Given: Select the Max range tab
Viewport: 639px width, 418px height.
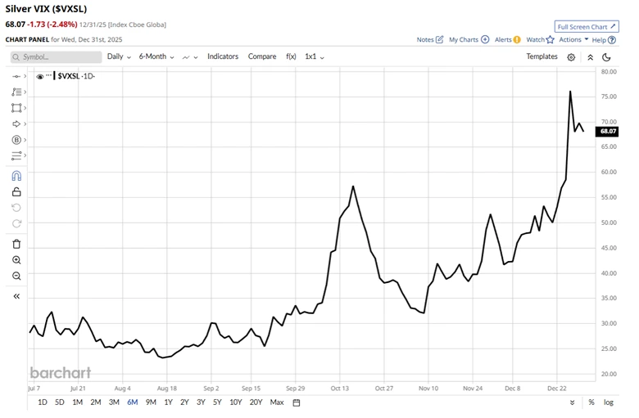Looking at the screenshot, I should 277,402.
